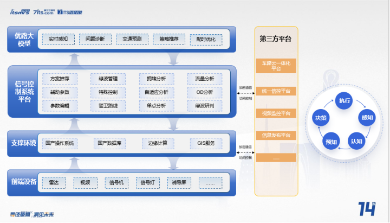The height and width of the screenshot is (223, 390).
Task: Click the 绿波管理 box
Action: point(108,79)
